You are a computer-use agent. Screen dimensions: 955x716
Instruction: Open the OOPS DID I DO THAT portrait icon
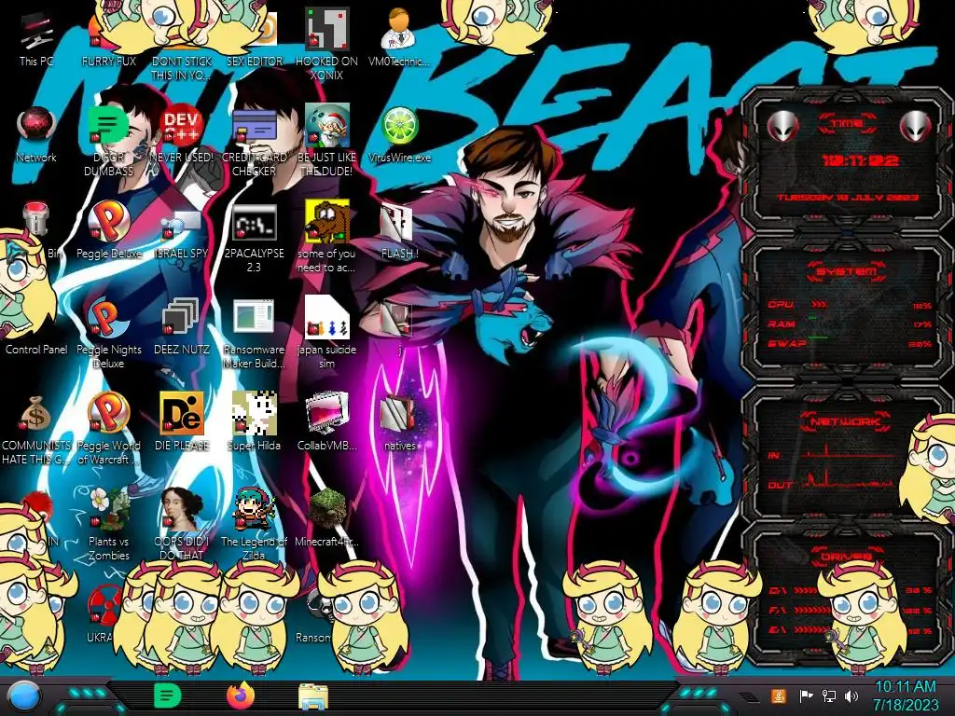tap(182, 524)
